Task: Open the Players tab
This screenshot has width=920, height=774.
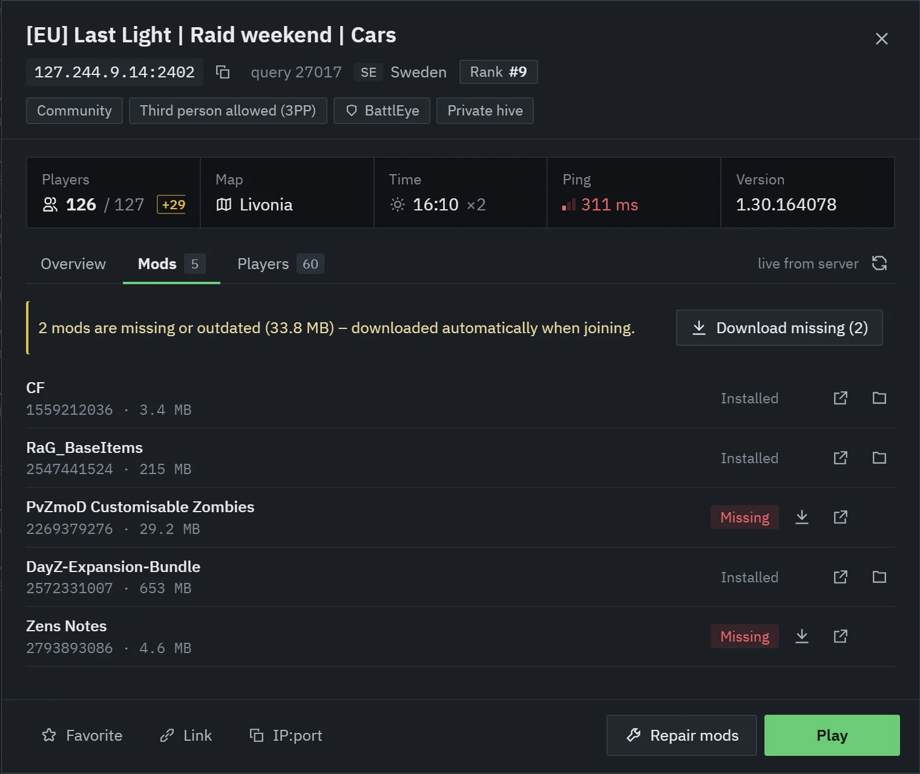Action: pyautogui.click(x=281, y=264)
